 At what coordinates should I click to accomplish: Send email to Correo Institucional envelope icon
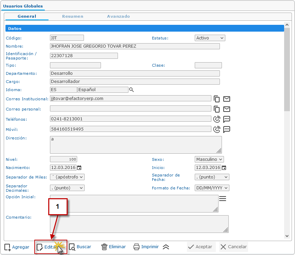pyautogui.click(x=227, y=99)
